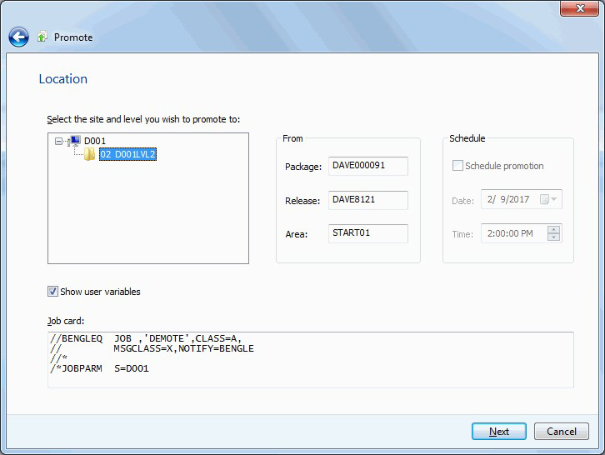Click the 'Area:' label
The width and height of the screenshot is (605, 455).
click(297, 234)
